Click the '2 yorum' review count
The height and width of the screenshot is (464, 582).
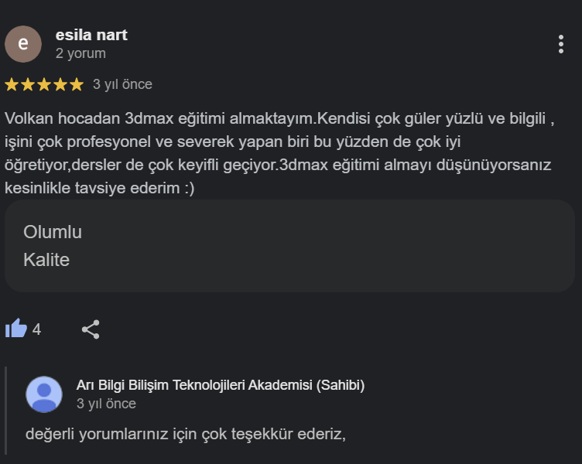80,54
